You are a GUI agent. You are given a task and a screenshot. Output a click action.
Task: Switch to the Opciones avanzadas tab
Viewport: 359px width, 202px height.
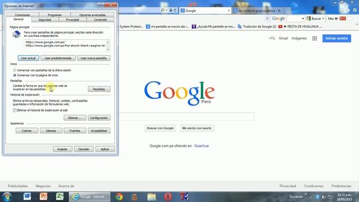(x=92, y=15)
